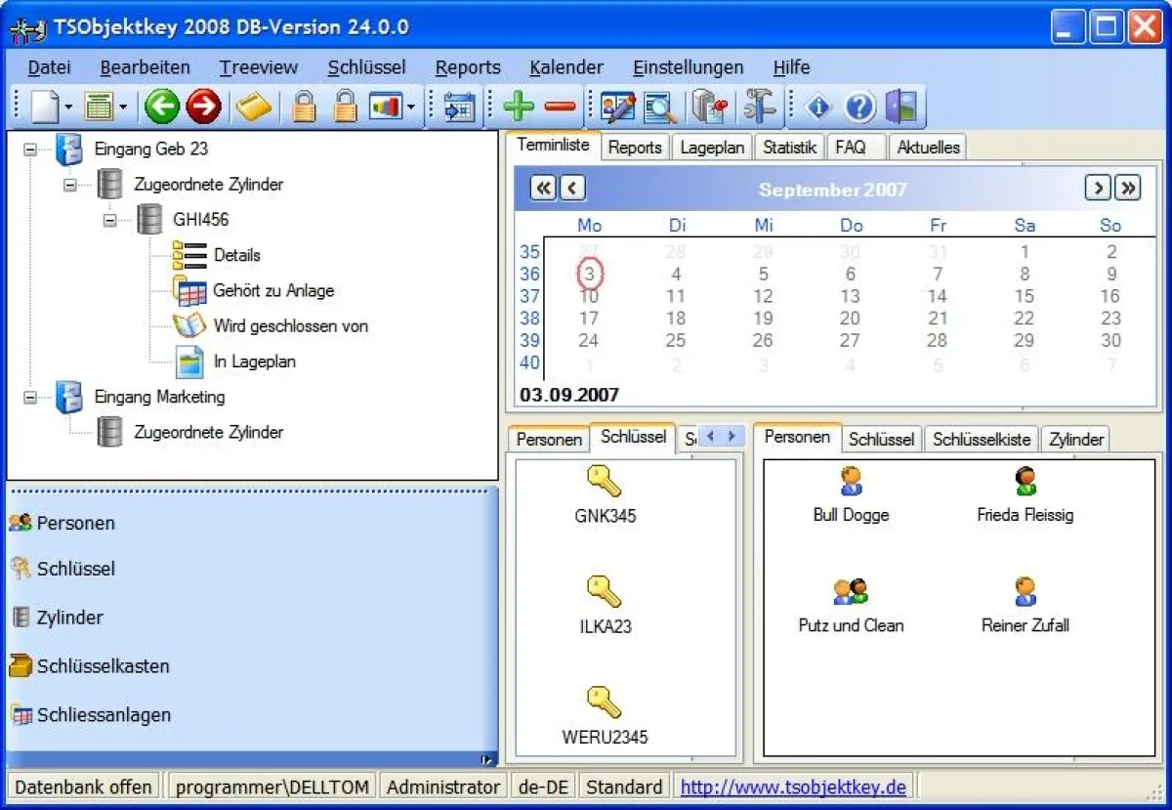Click the blue question mark help icon
Viewport: 1172px width, 810px height.
pos(859,107)
